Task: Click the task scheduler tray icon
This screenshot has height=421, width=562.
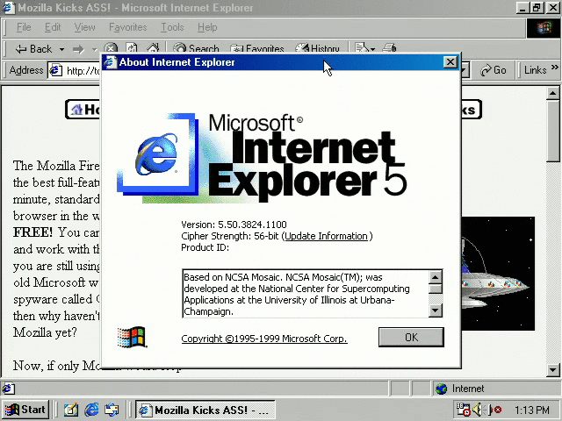Action: pos(463,410)
